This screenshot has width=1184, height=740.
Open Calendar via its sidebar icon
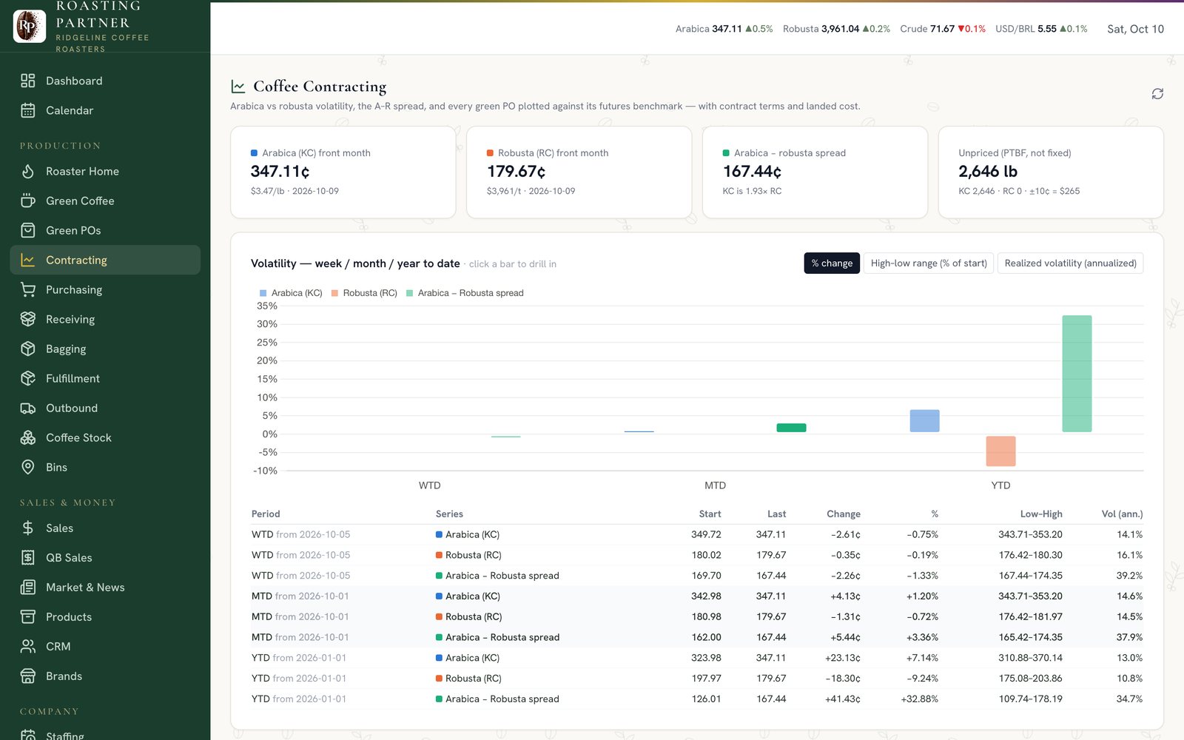[28, 110]
